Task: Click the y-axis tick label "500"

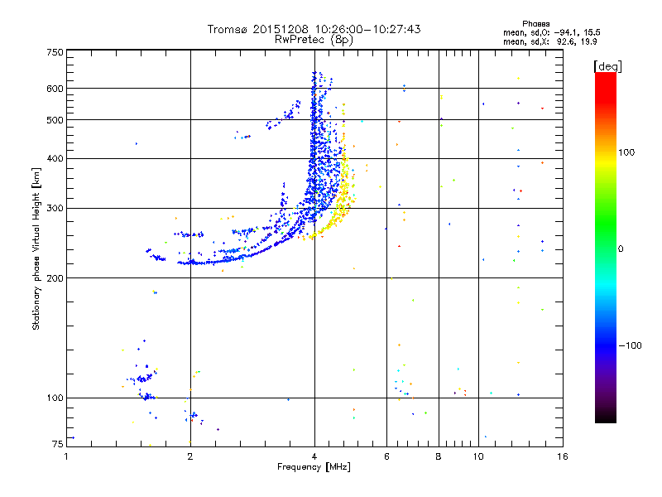Action: coord(55,120)
